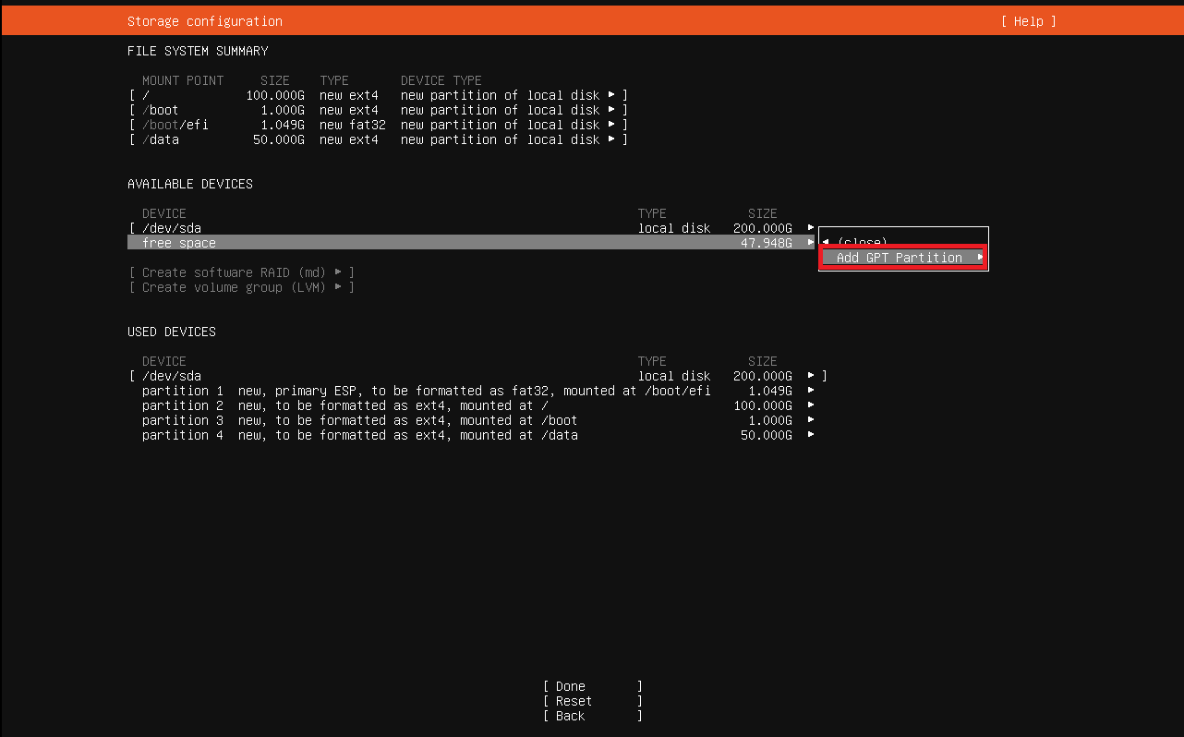Screen dimensions: 1184x737
Task: Expand arrow on the /boot 1.000G summary row
Action: click(611, 110)
